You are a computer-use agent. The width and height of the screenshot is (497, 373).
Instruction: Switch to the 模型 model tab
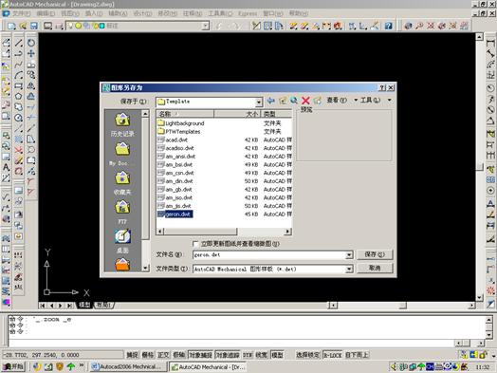pos(84,305)
